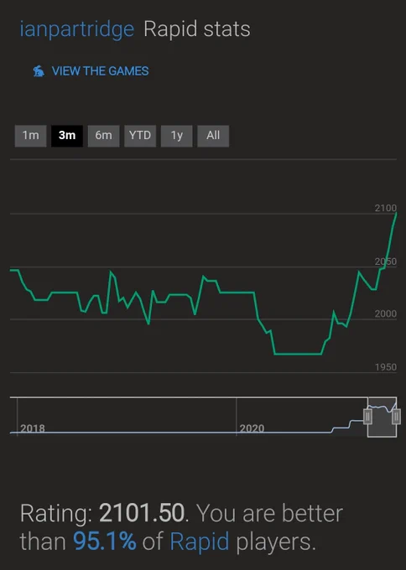406x570 pixels.
Task: Open the blue Rapid players link
Action: tap(200, 541)
